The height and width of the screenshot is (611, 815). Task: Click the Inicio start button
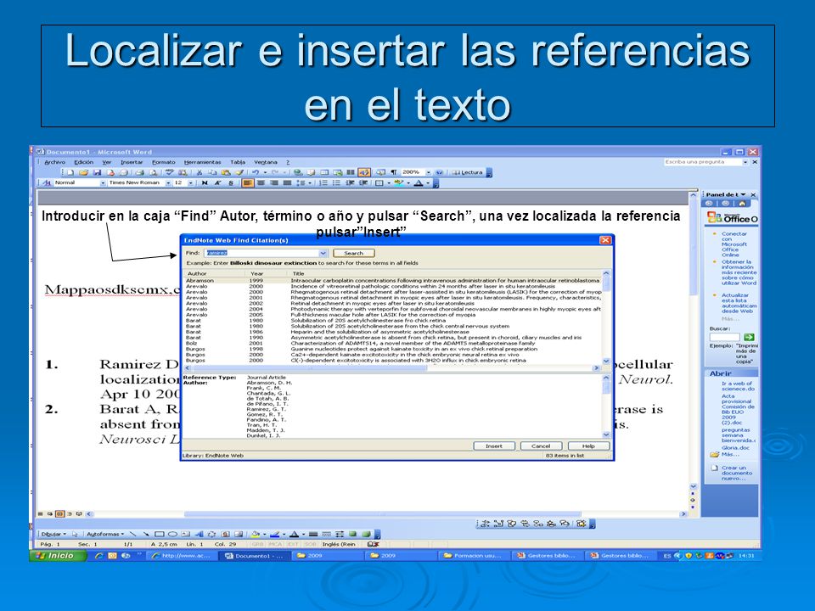(x=59, y=555)
